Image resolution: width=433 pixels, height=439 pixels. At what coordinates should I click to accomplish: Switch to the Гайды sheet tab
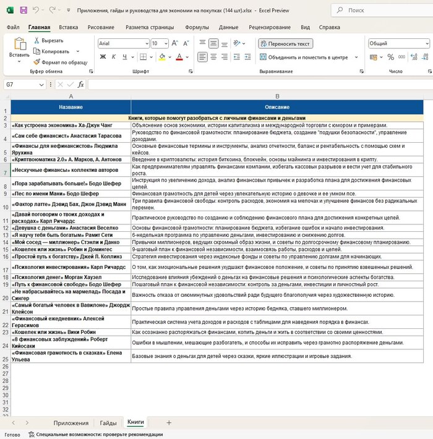(108, 422)
